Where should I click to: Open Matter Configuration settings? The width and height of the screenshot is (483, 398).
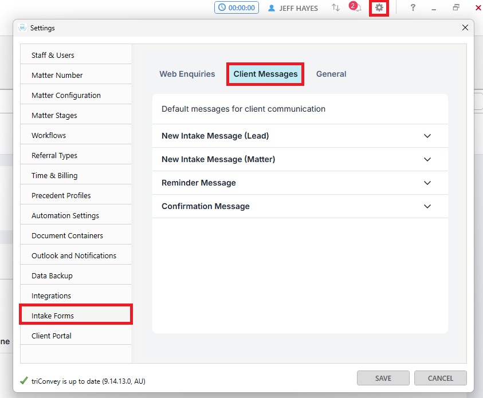(x=76, y=95)
